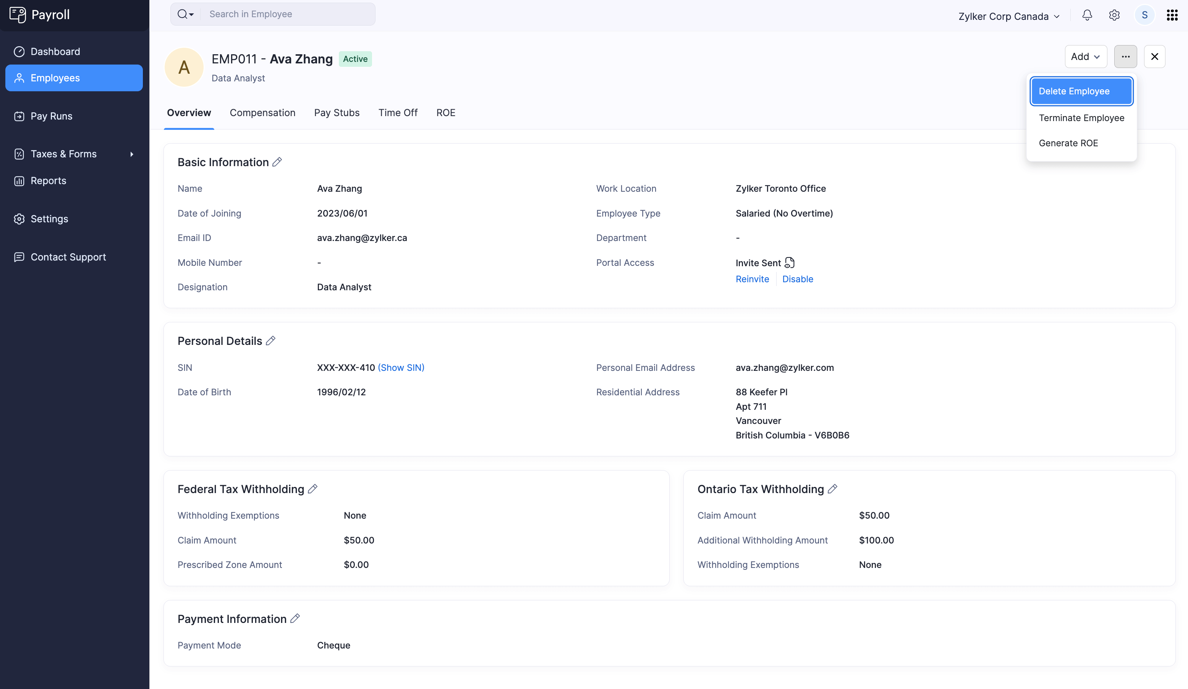Image resolution: width=1188 pixels, height=689 pixels.
Task: Open the Zylker Corp Canada organization dropdown
Action: click(1009, 16)
